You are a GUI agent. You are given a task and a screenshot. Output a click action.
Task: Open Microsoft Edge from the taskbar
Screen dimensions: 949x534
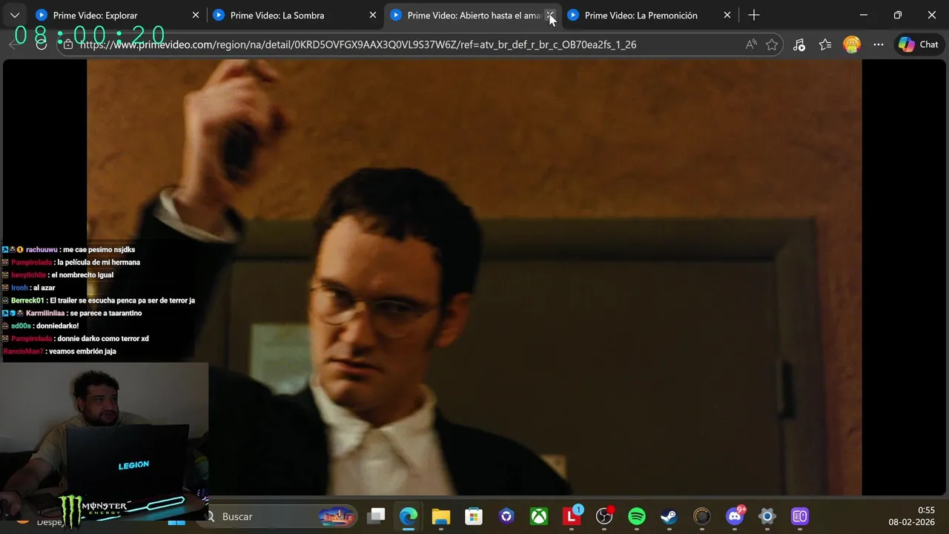coord(409,516)
